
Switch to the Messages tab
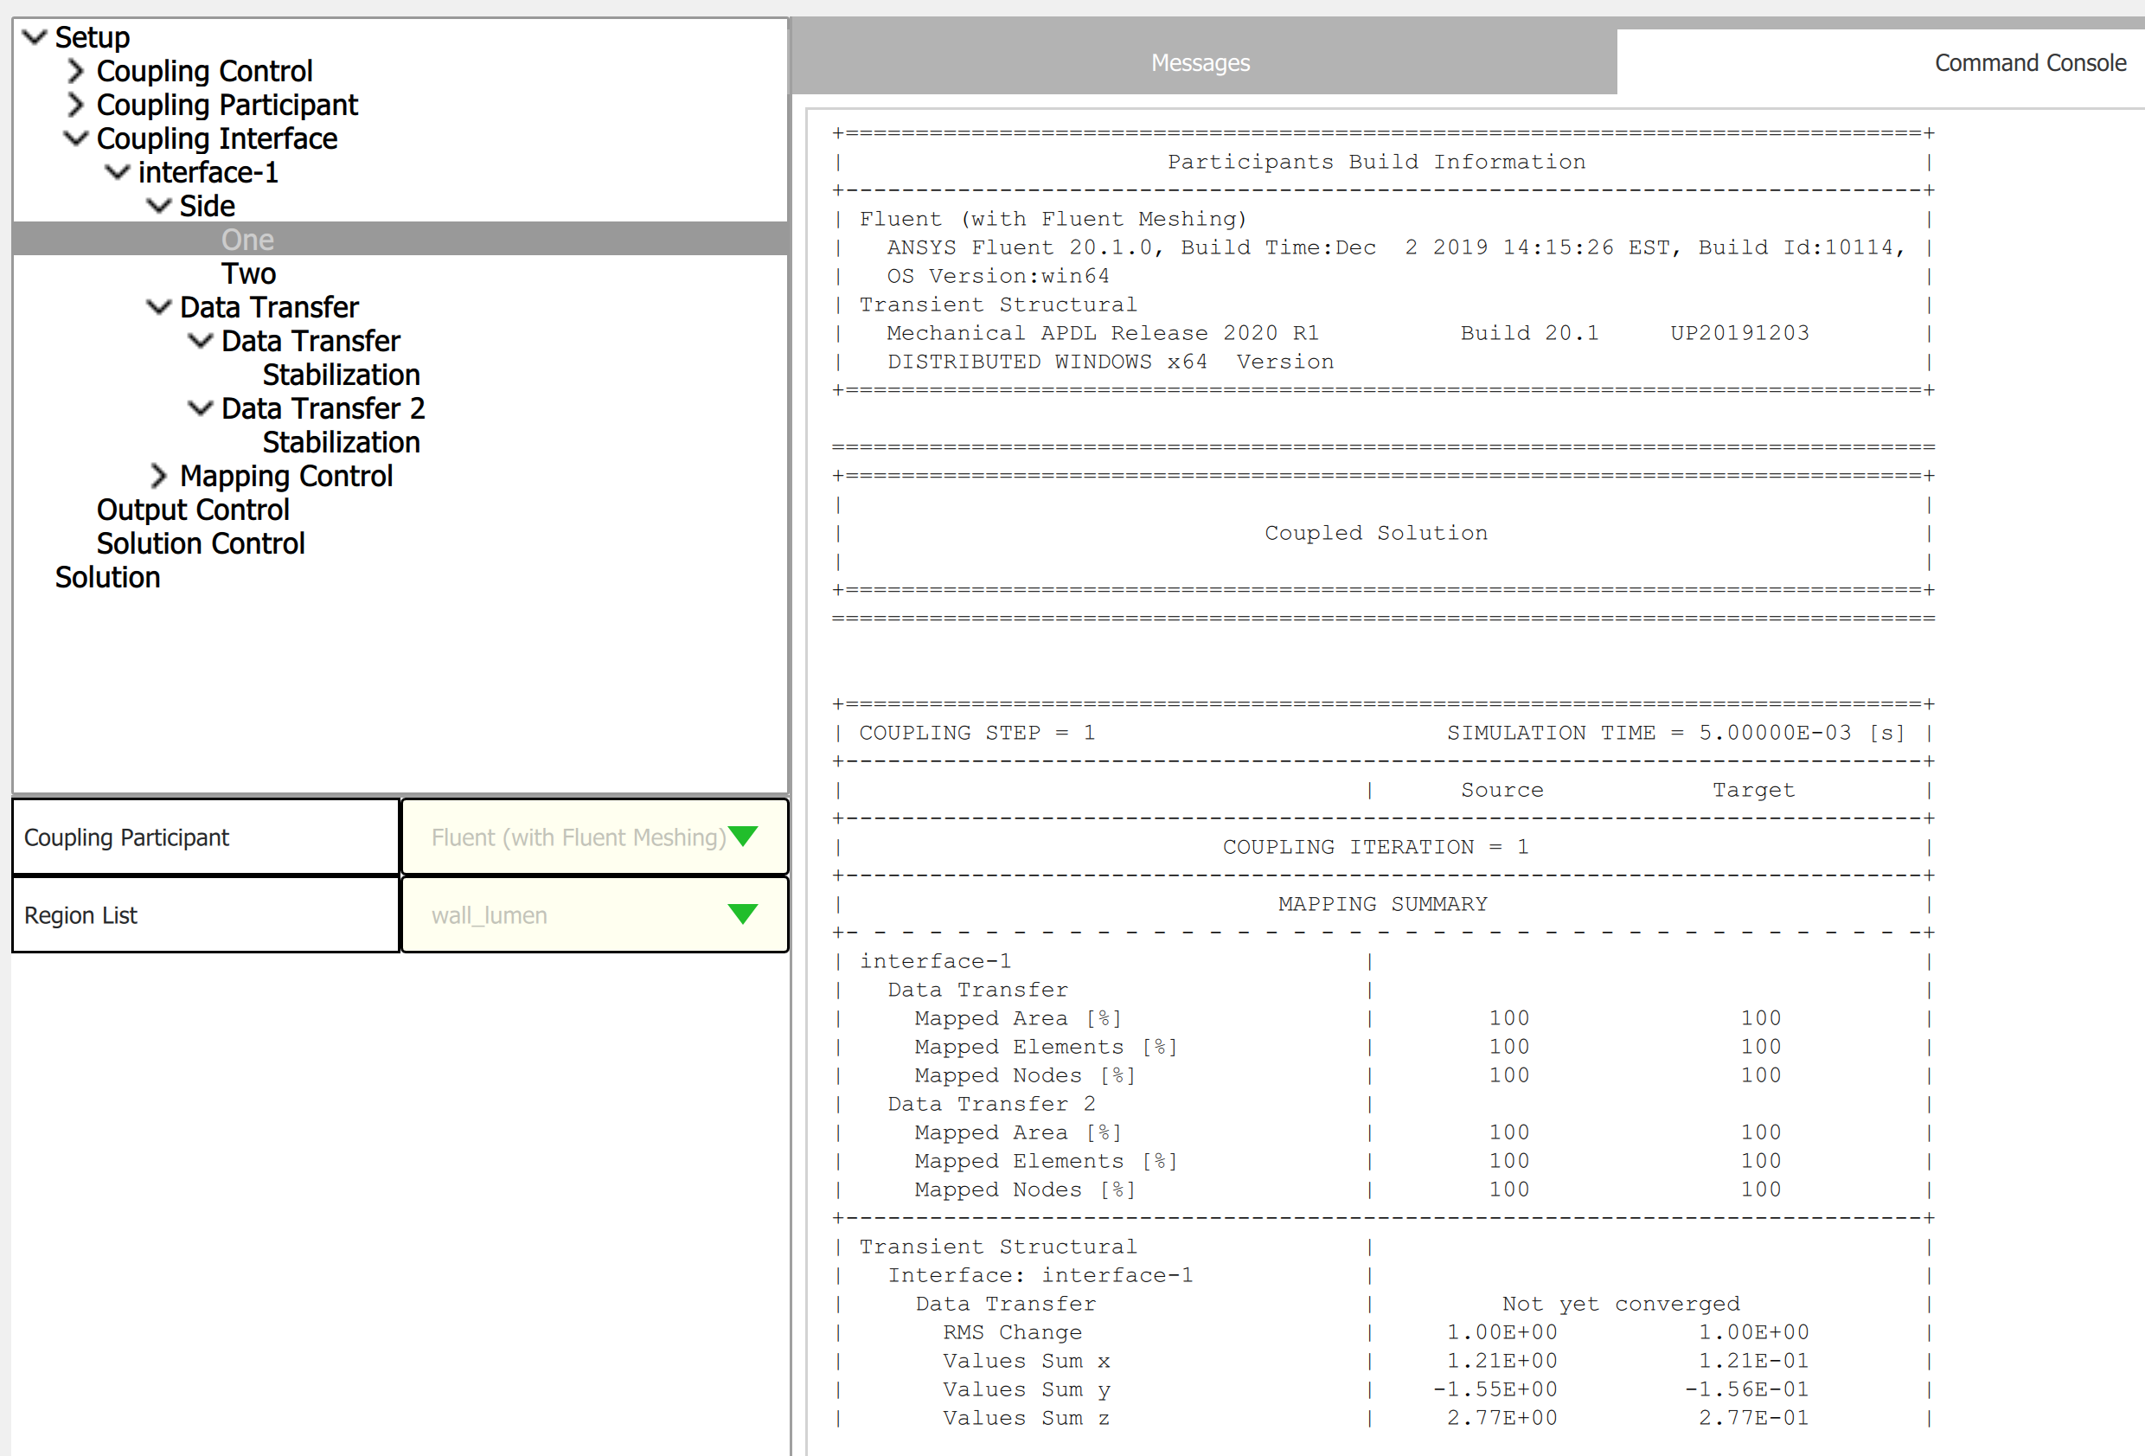pyautogui.click(x=1200, y=63)
